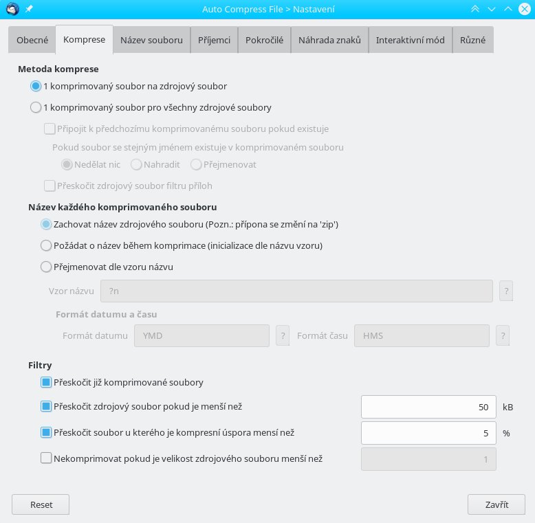The image size is (535, 523).
Task: Minimize window with down chevron icon
Action: [491, 9]
